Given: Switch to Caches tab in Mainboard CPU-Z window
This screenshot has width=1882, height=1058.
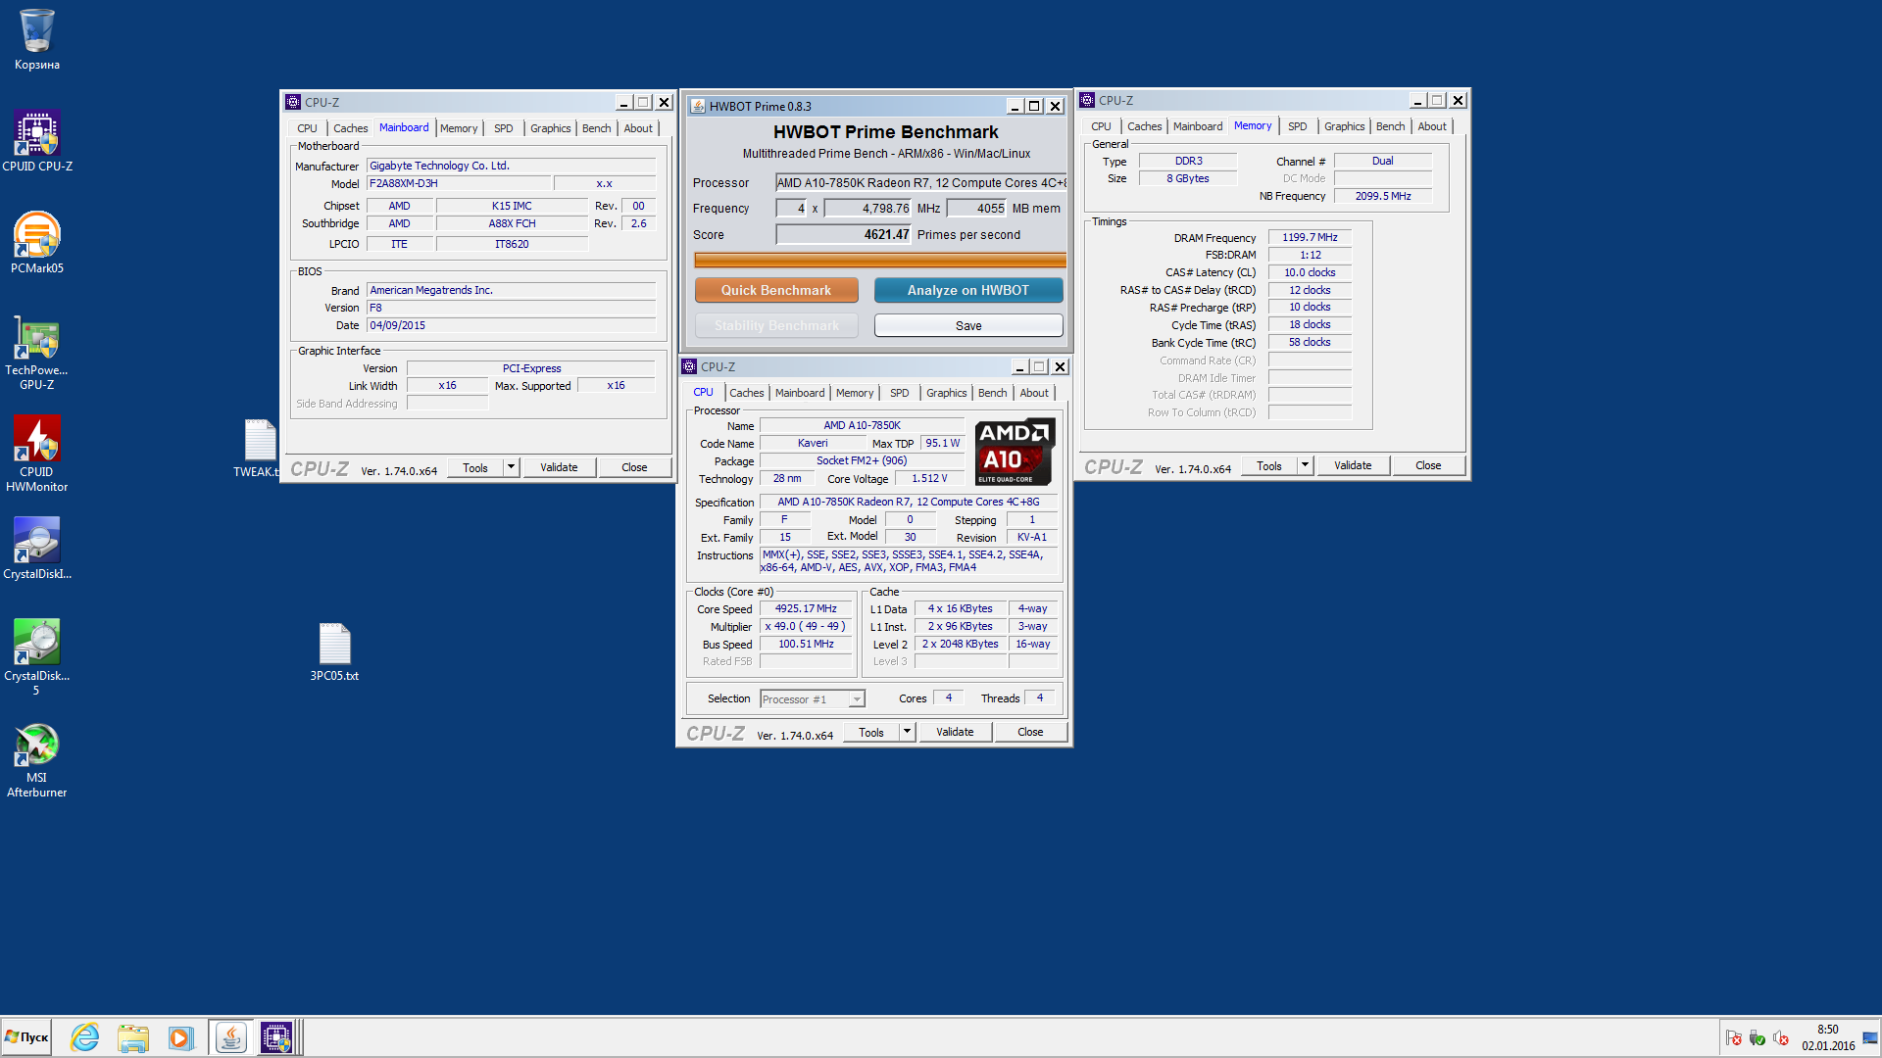Looking at the screenshot, I should click(x=350, y=128).
